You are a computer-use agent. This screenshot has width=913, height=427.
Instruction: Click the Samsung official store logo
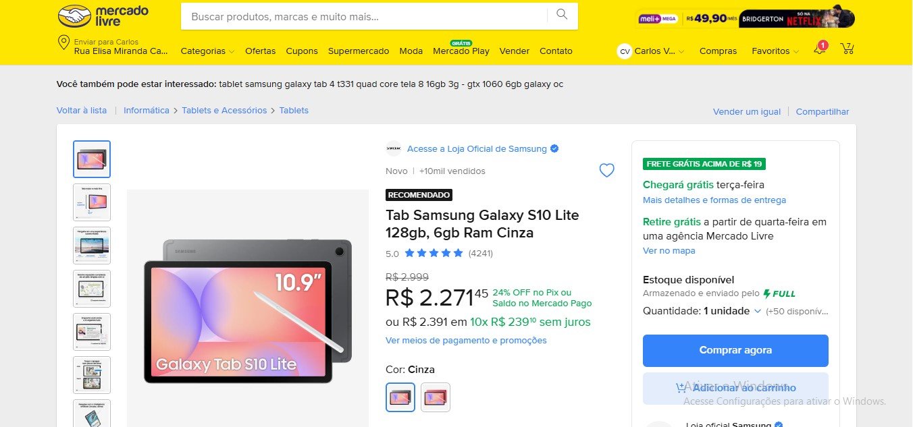click(x=393, y=149)
